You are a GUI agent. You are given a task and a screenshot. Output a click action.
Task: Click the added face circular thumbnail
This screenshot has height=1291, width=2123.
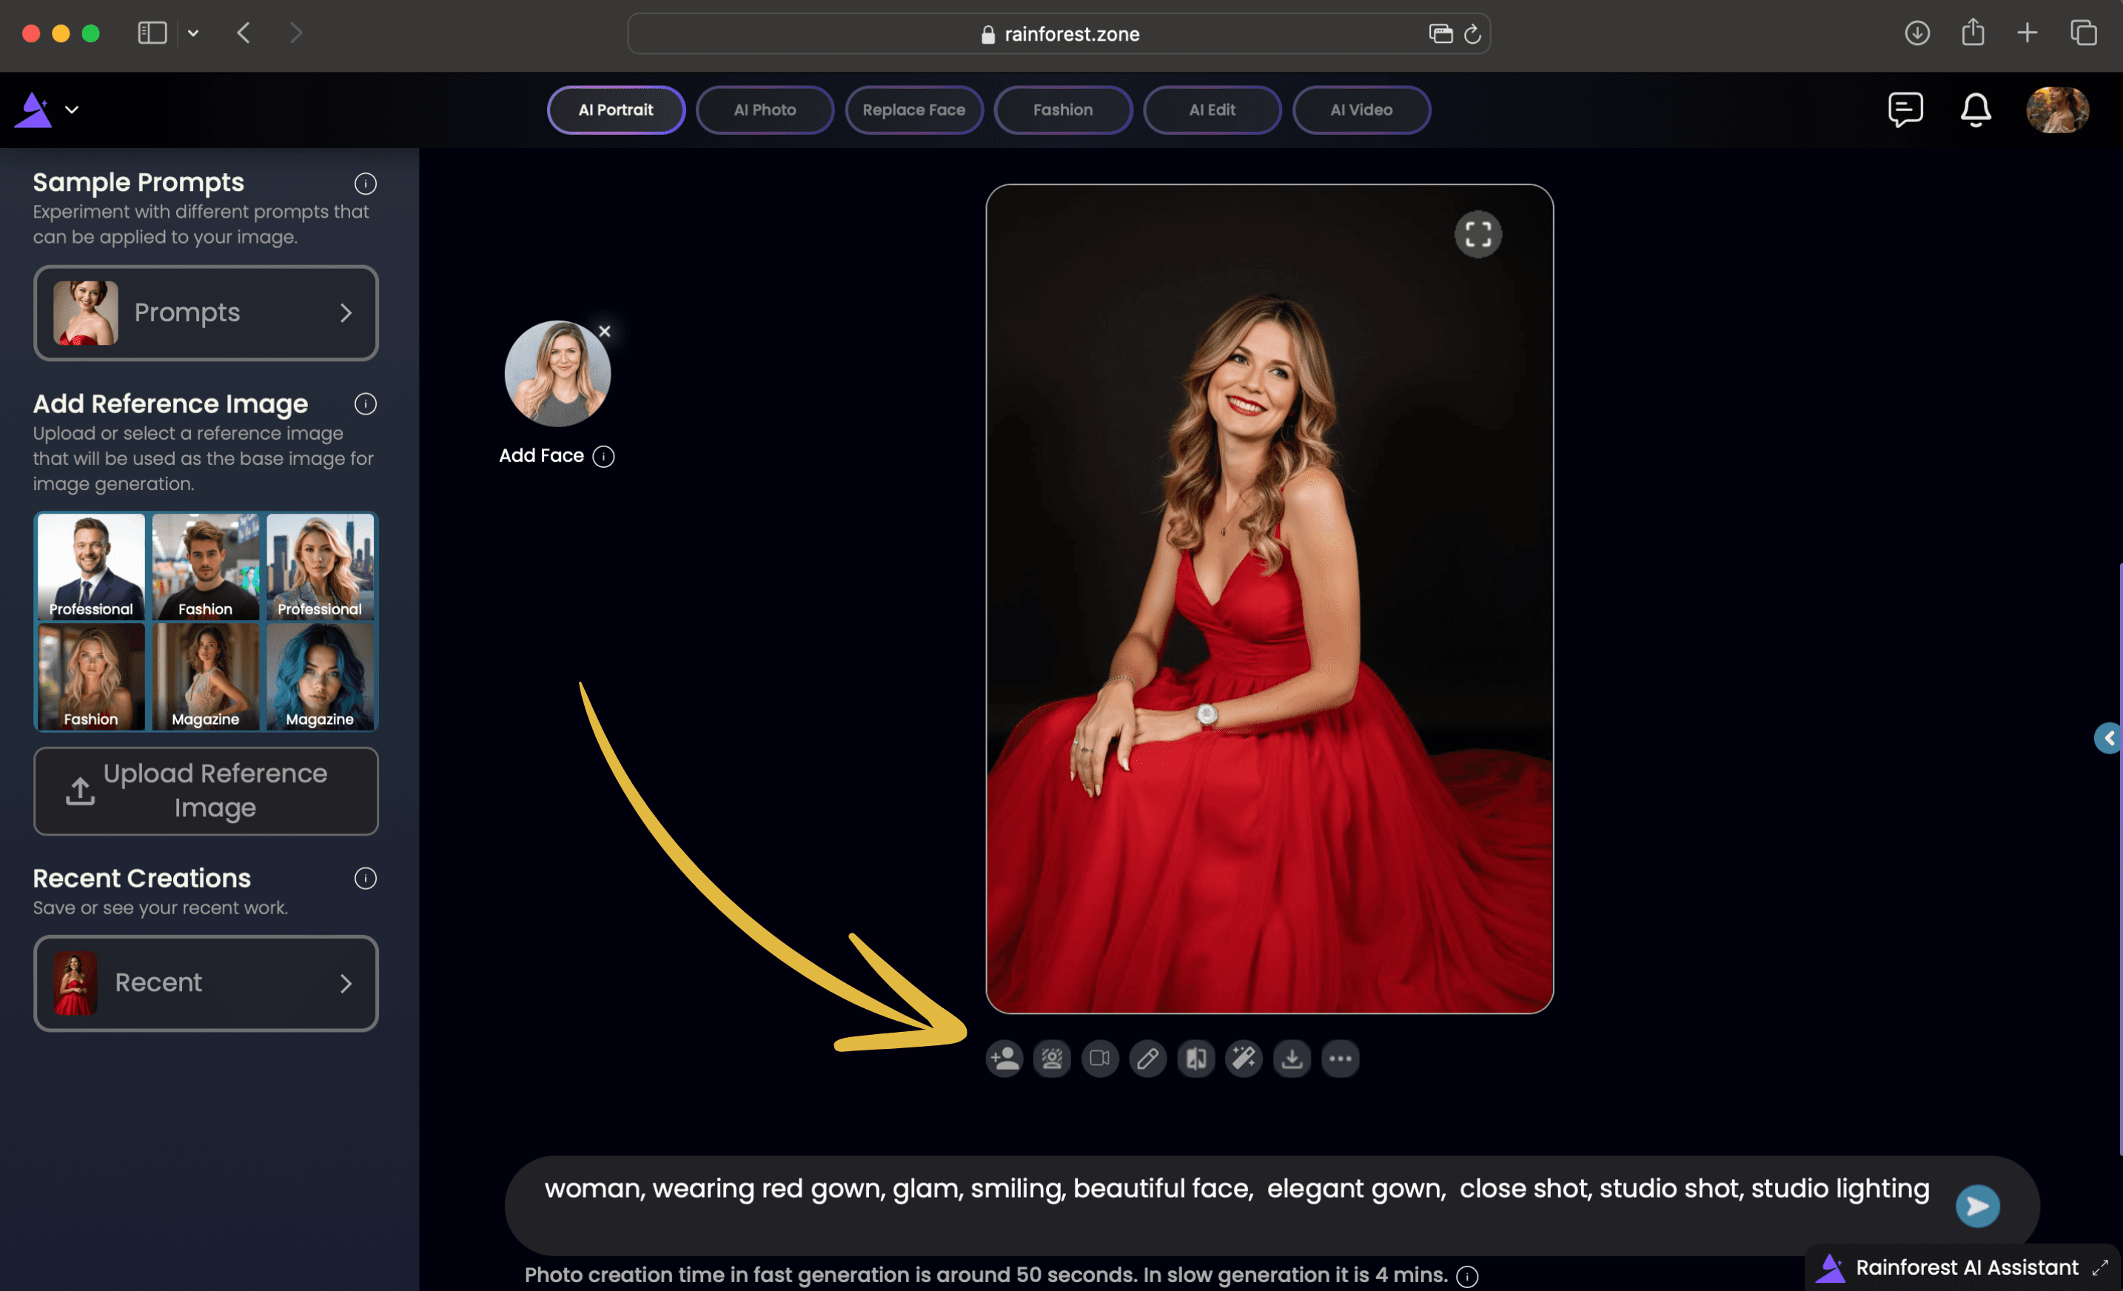[557, 374]
